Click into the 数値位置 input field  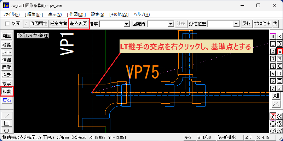coord(220,24)
